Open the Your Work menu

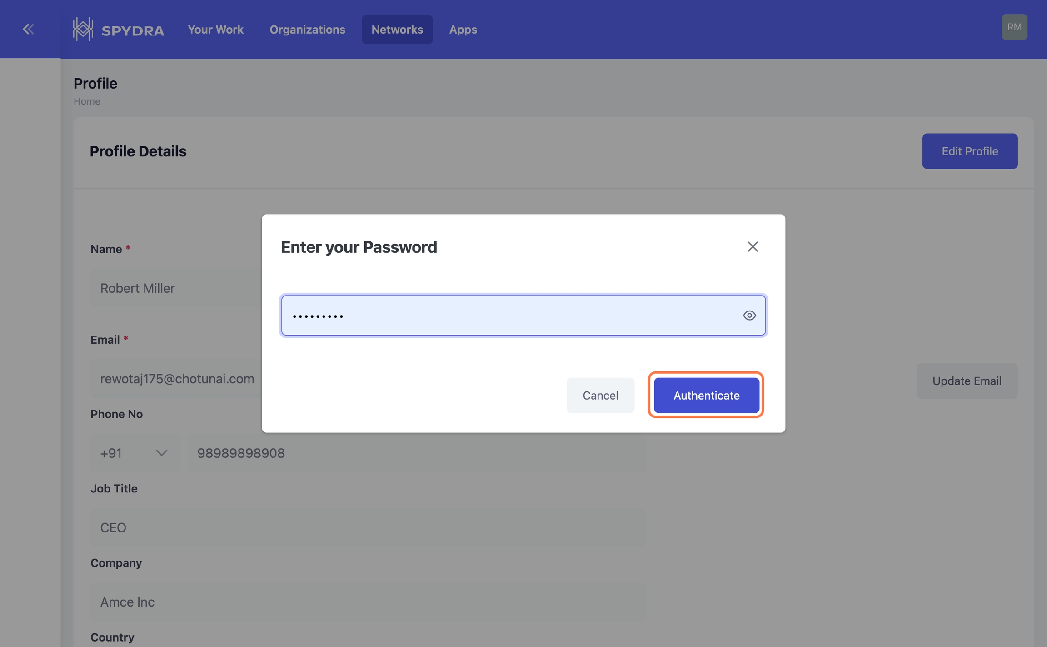click(x=215, y=30)
